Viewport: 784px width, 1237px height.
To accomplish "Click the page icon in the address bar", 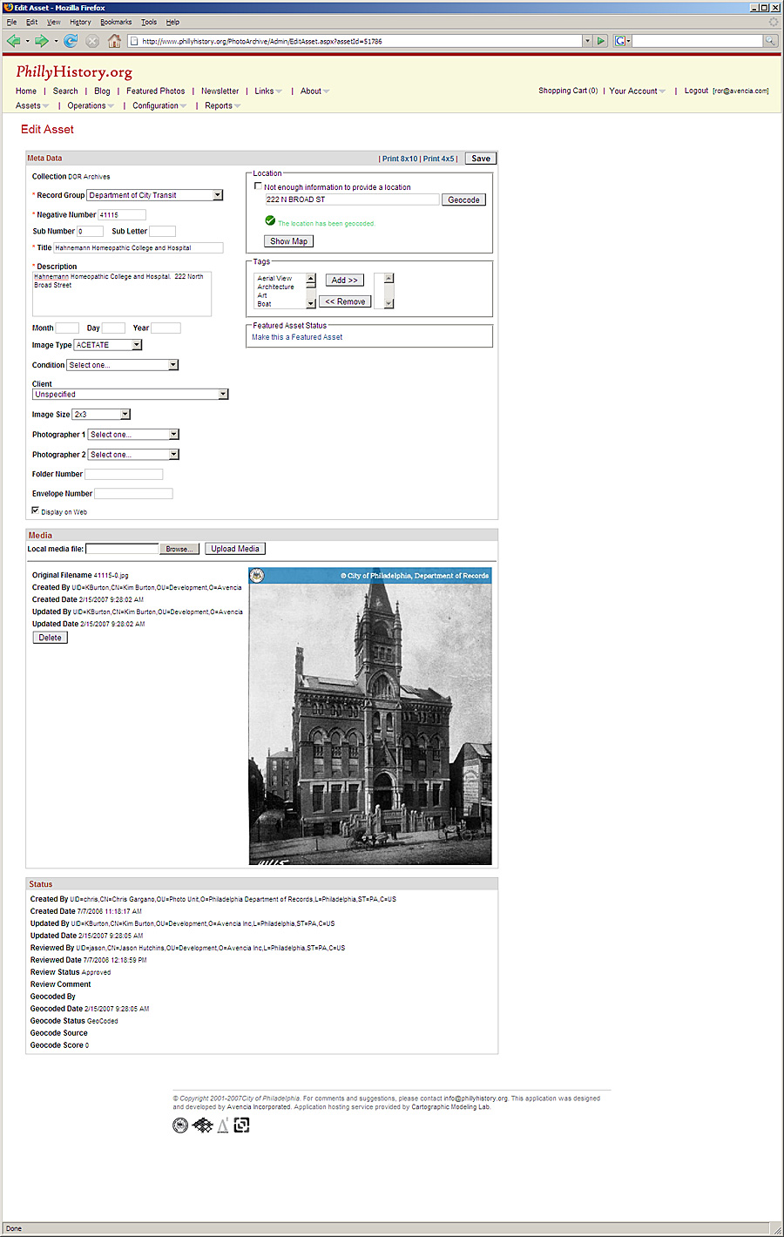I will click(x=134, y=41).
